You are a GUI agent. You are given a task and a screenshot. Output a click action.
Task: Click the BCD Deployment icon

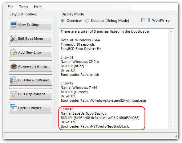click(x=14, y=94)
